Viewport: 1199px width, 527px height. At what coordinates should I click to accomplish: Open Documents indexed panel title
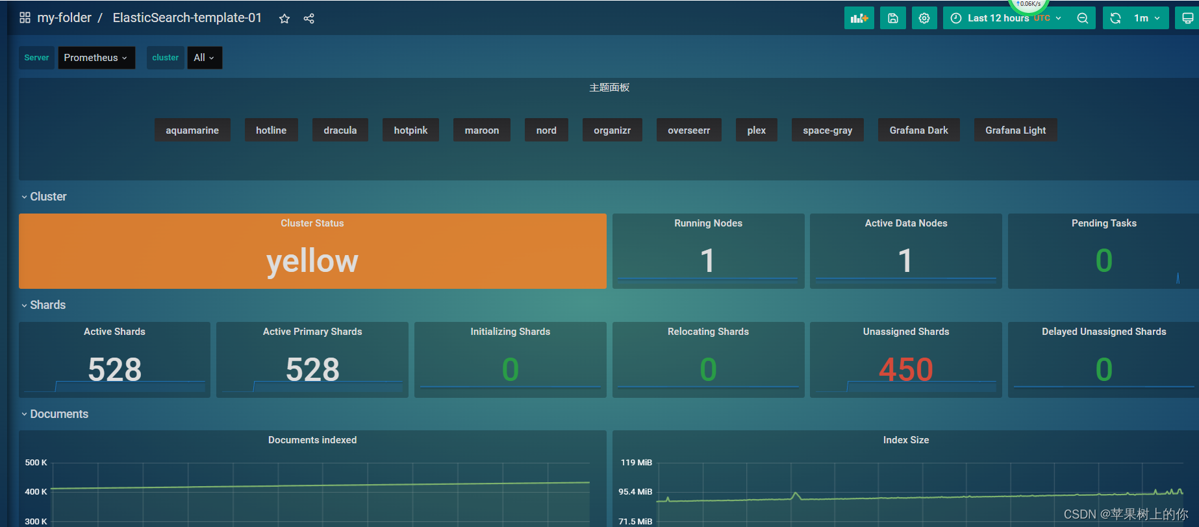pos(312,440)
